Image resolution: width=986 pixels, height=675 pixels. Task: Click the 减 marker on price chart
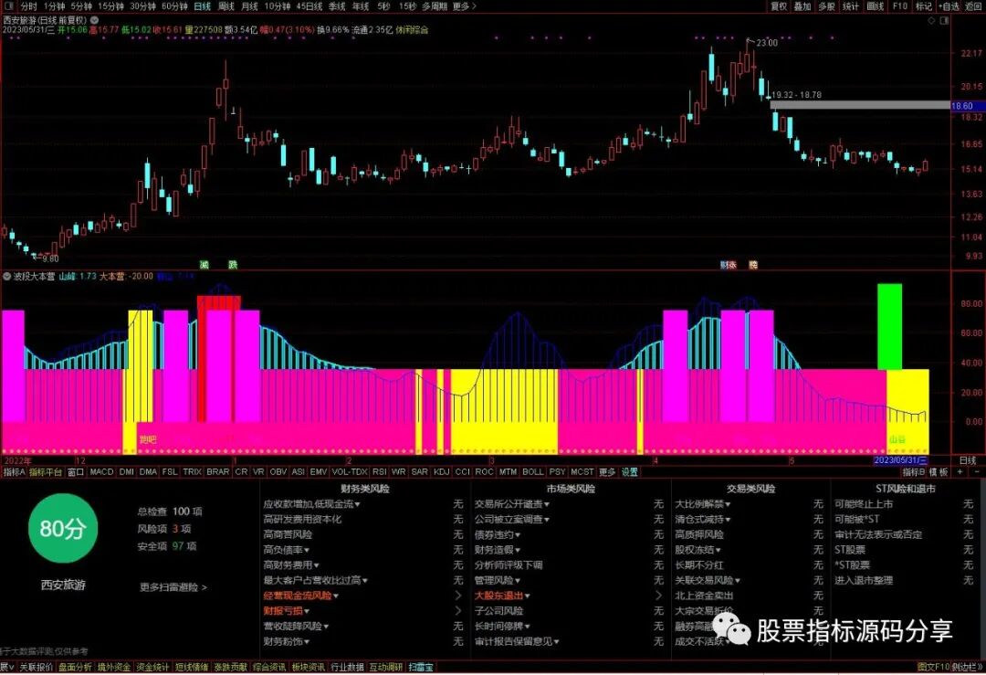point(204,265)
